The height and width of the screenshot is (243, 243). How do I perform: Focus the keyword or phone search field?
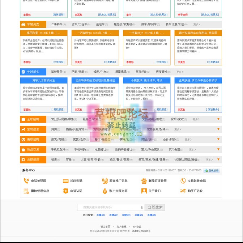click(111, 207)
